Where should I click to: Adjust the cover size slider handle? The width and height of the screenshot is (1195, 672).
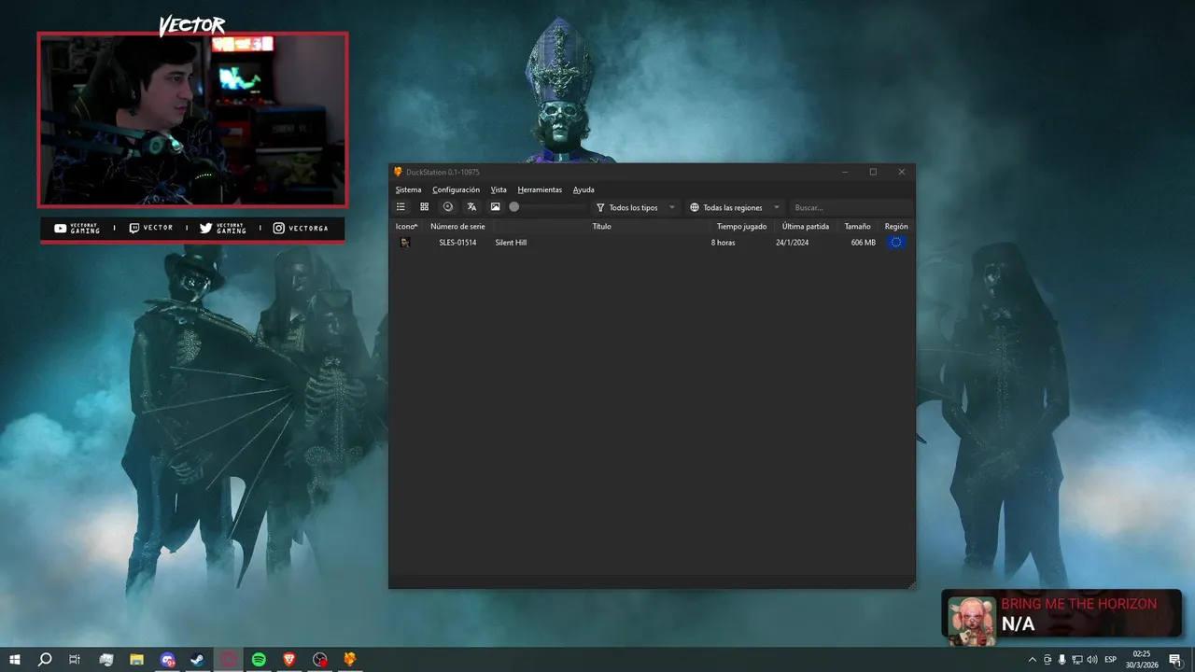click(x=514, y=207)
